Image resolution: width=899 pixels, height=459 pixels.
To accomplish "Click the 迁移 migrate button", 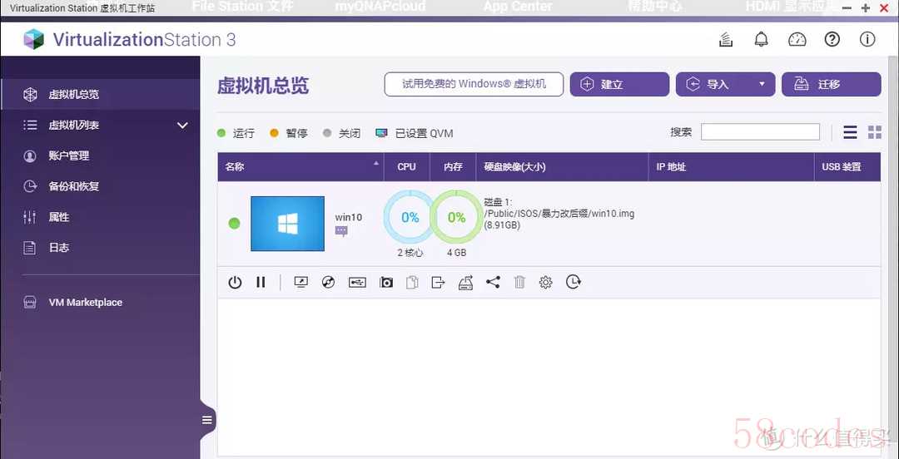I will coord(832,84).
